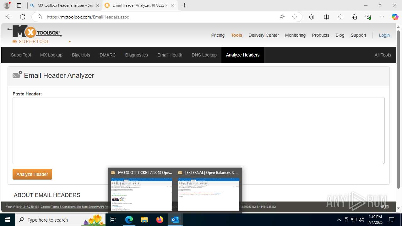Image resolution: width=402 pixels, height=226 pixels.
Task: Show hidden system tray icons
Action: click(339, 220)
